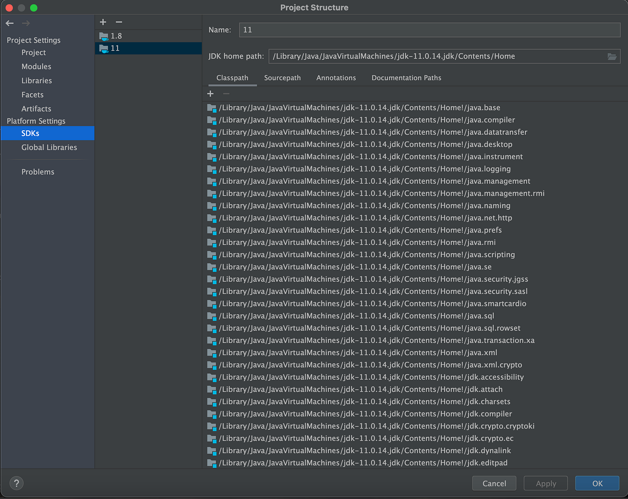
Task: Open the Documentation Paths tab
Action: 406,78
